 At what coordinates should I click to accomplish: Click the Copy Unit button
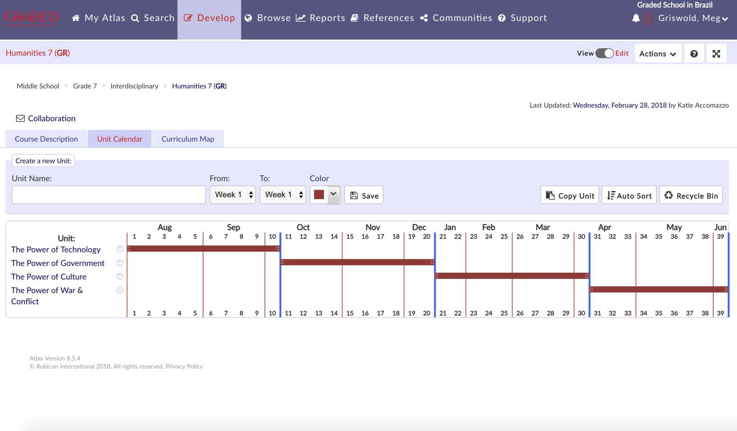click(570, 195)
